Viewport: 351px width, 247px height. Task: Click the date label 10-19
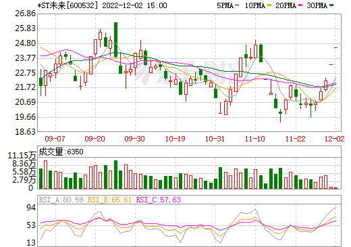pyautogui.click(x=175, y=139)
